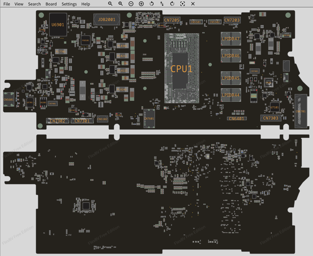The image size is (313, 256).
Task: Open the View menu
Action: [19, 4]
